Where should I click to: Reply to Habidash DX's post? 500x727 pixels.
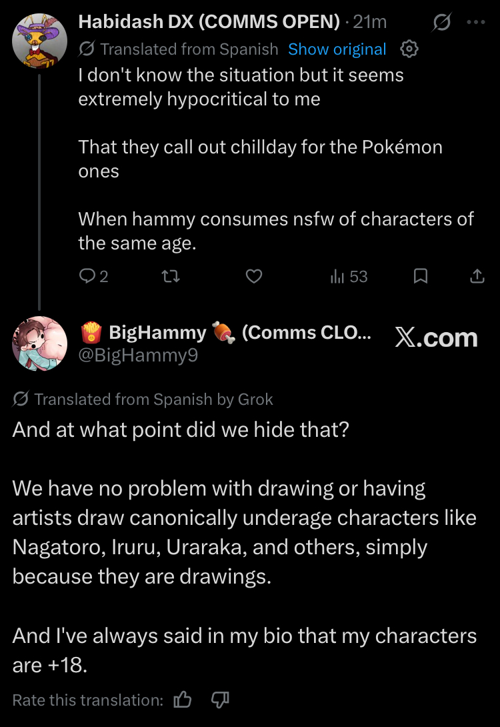coord(88,276)
